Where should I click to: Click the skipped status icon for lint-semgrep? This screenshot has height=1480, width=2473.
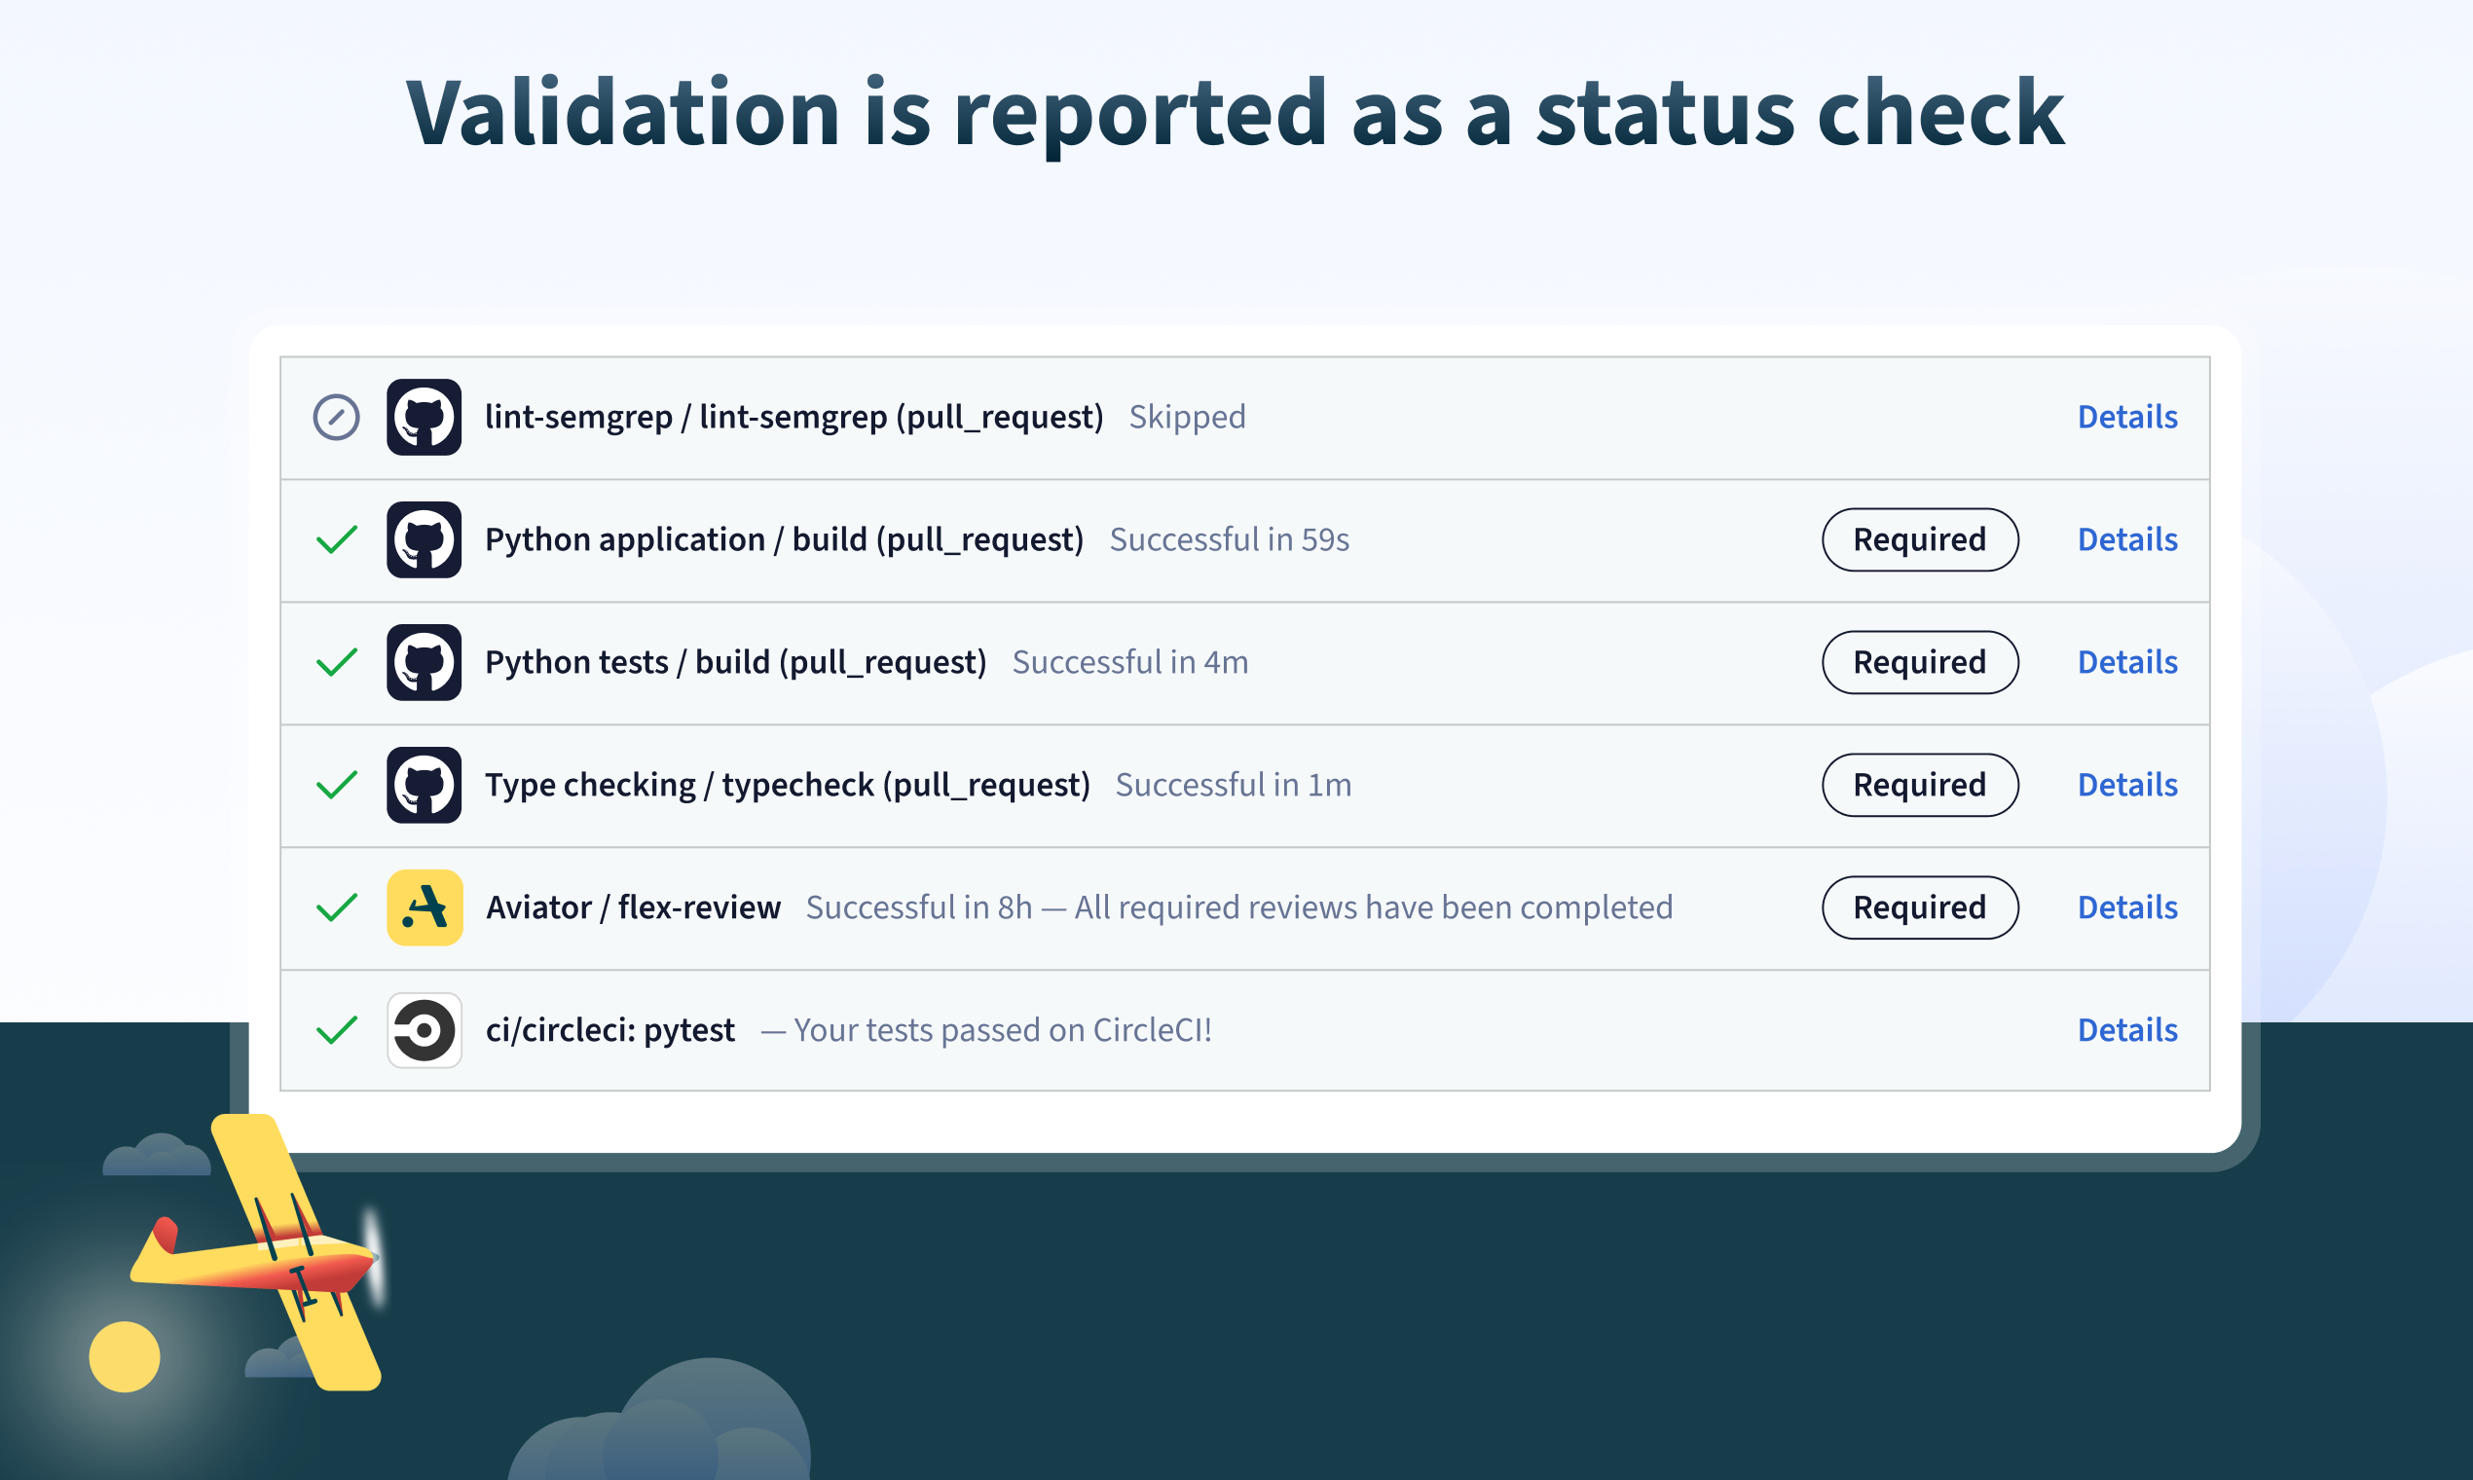336,417
